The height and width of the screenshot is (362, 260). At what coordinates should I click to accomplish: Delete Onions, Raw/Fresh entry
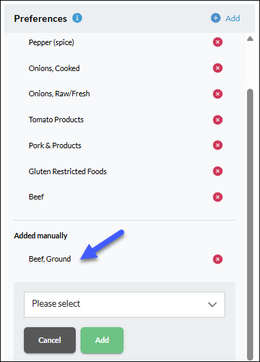click(x=218, y=94)
